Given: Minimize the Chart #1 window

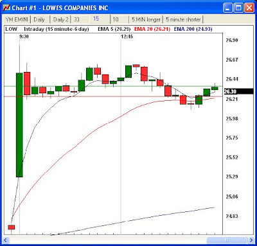Looking at the screenshot, I should pos(227,8).
